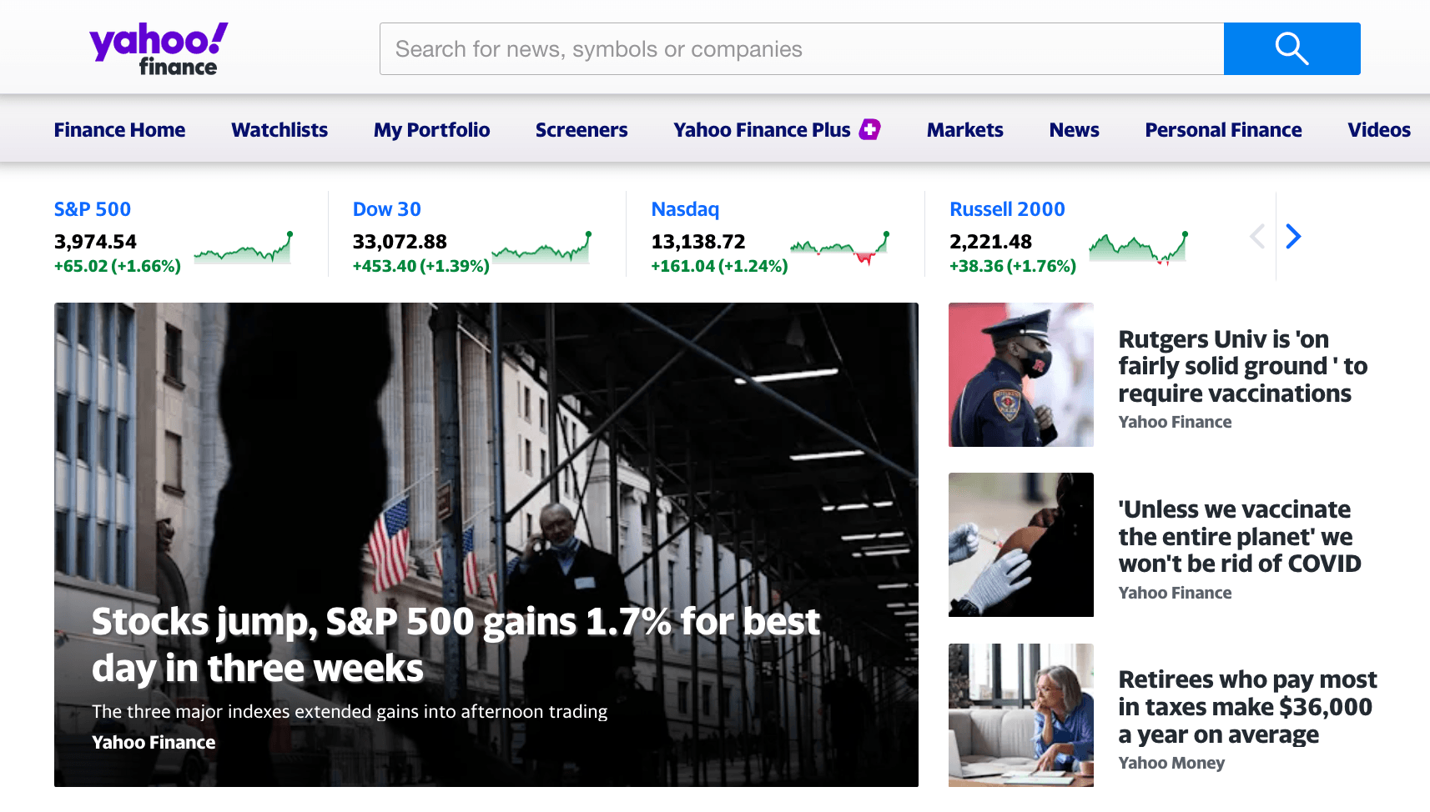Open the Stocks jump lead story
Viewport: 1430px width, 812px height.
(x=456, y=644)
